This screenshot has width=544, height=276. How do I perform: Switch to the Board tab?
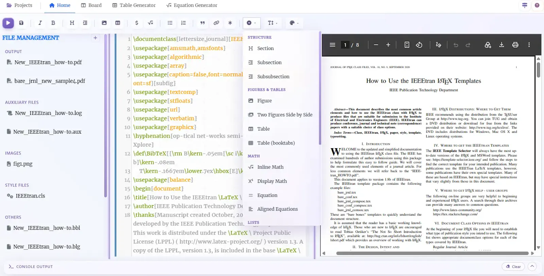(91, 5)
